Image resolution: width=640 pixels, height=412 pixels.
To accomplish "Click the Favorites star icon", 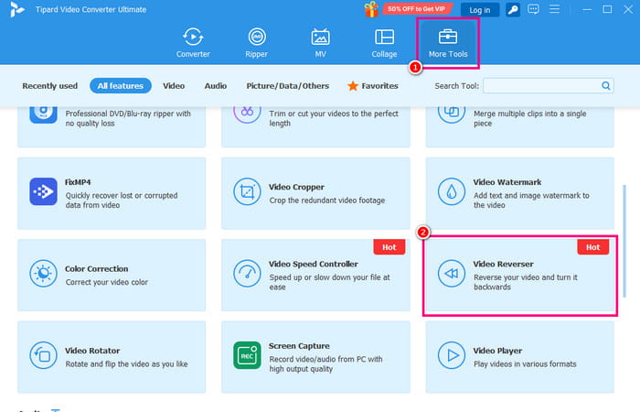I will [353, 86].
